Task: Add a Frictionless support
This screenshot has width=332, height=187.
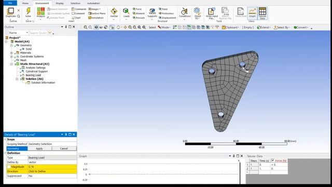Action: click(x=166, y=14)
